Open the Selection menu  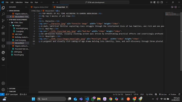pyautogui.click(x=19, y=2)
